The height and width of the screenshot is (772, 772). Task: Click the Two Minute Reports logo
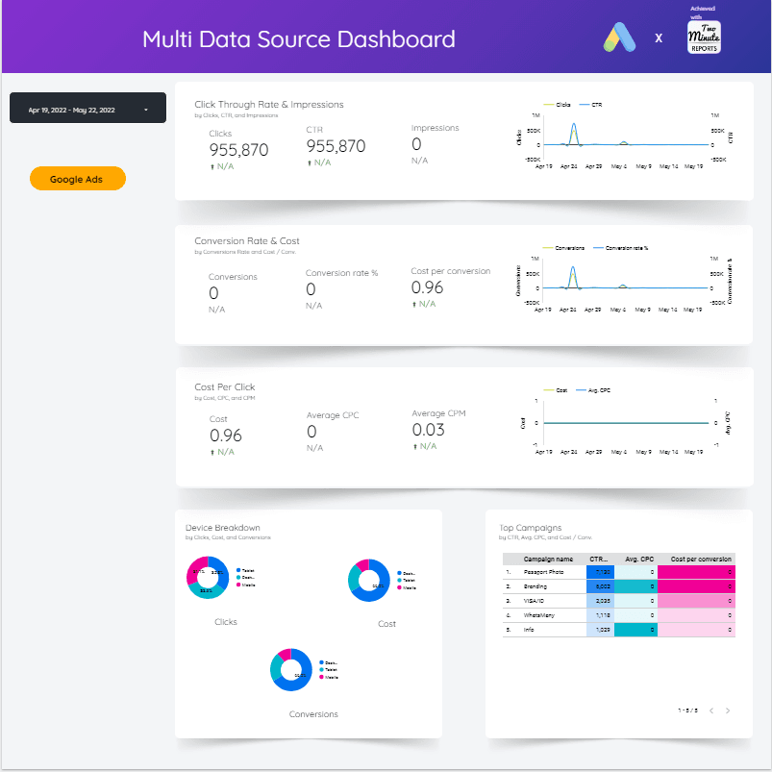pos(704,37)
